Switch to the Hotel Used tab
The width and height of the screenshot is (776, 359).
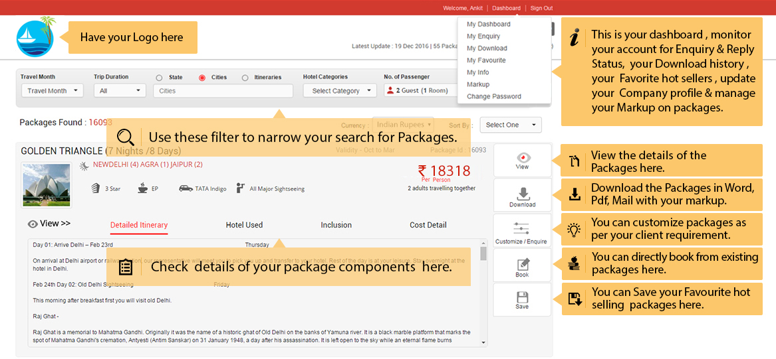point(244,225)
